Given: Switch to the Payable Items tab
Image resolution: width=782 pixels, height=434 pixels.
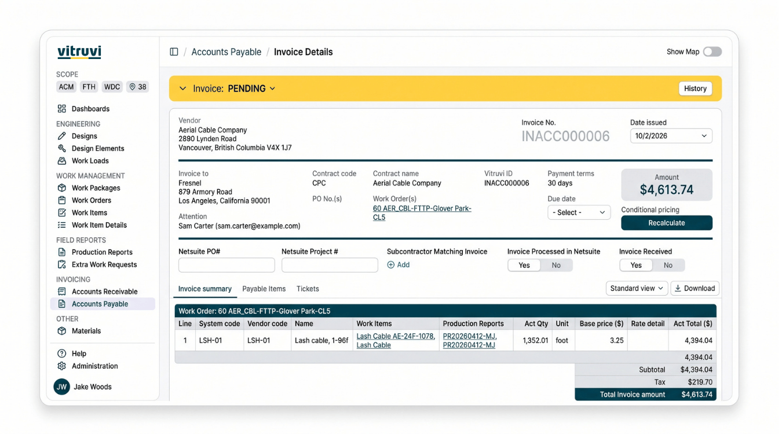Looking at the screenshot, I should coord(264,289).
